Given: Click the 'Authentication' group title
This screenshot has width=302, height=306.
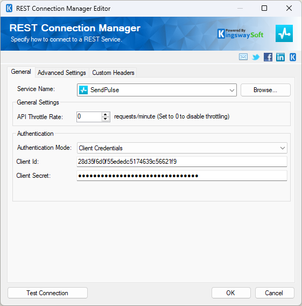Looking at the screenshot, I should (x=36, y=134).
